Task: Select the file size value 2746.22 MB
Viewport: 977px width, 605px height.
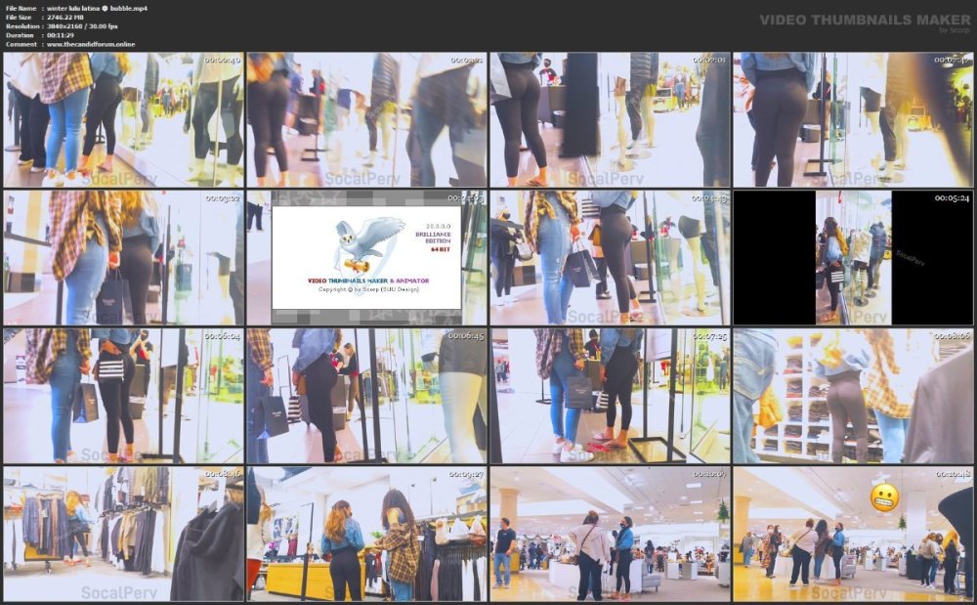Action: coord(65,18)
